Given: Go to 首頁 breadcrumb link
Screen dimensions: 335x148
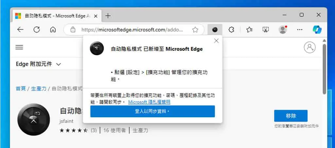Looking at the screenshot, I should coord(21,89).
